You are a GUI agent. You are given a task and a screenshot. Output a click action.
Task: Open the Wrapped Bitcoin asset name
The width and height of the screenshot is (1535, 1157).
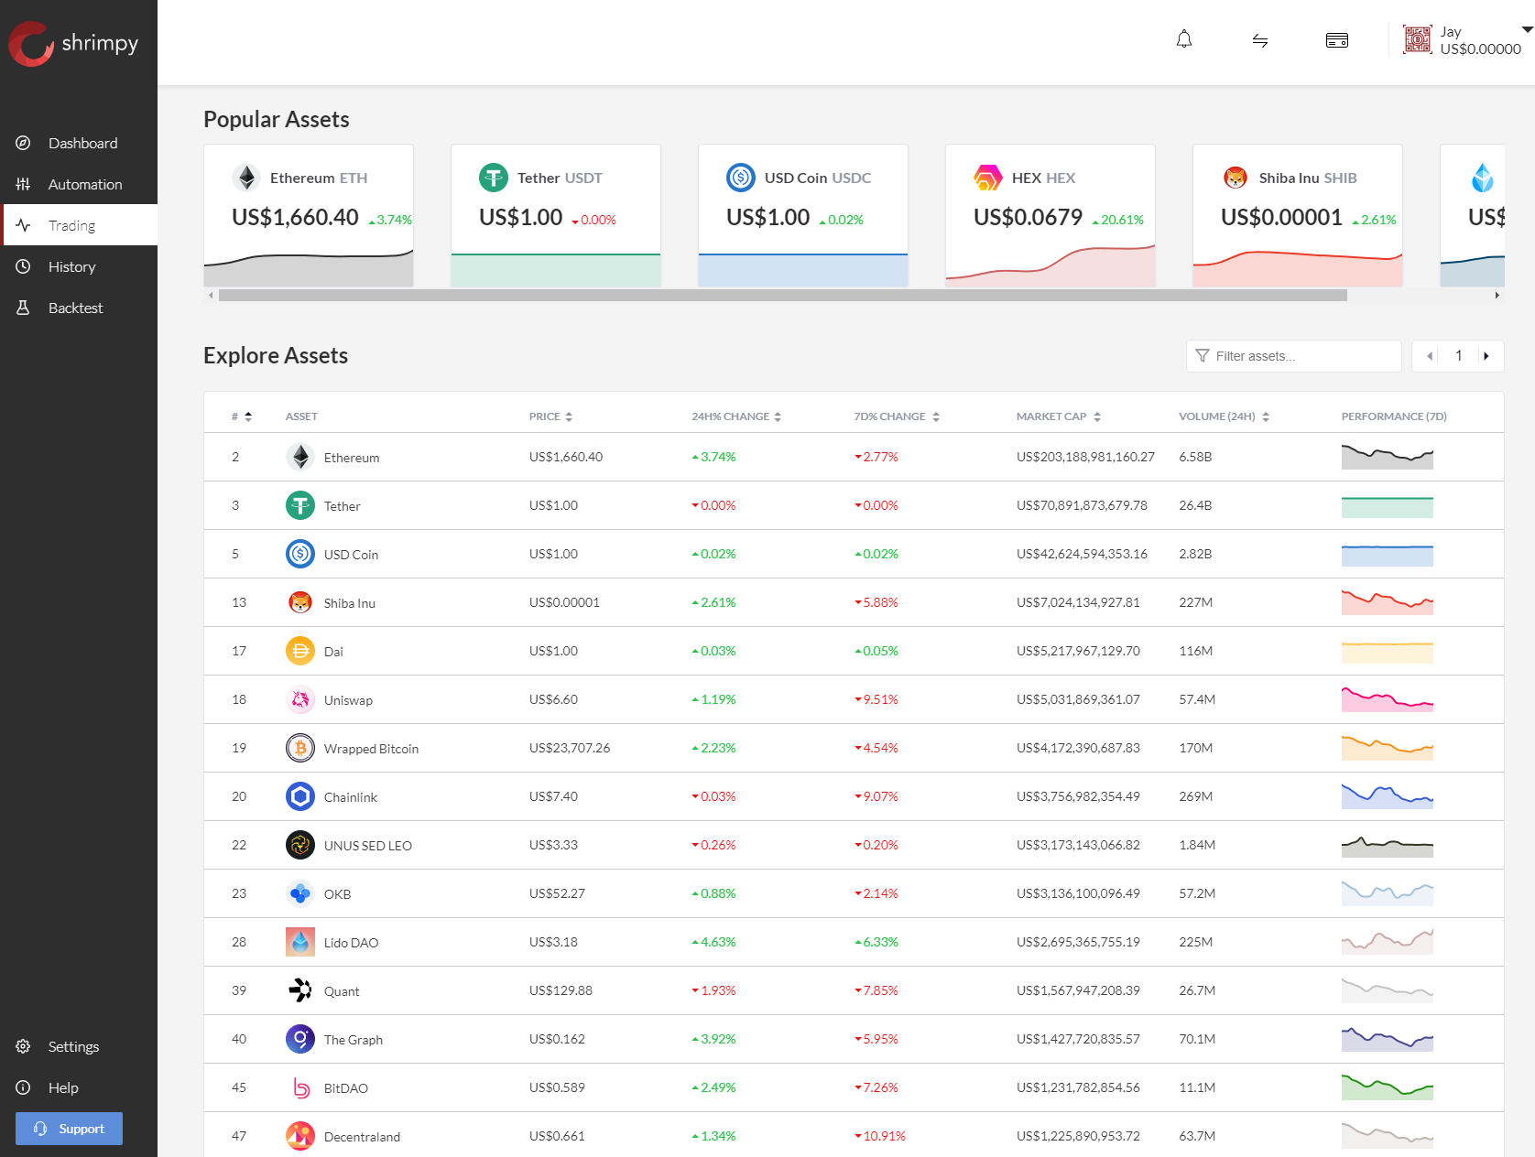(x=371, y=749)
